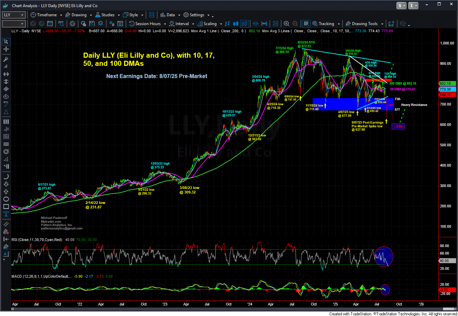Click the data window search icon
Image resolution: width=458 pixels, height=316 pixels.
(x=61, y=24)
